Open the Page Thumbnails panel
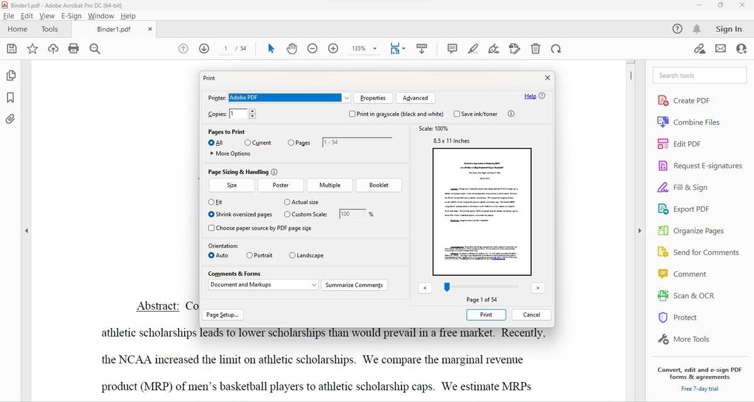This screenshot has width=754, height=402. pos(10,75)
